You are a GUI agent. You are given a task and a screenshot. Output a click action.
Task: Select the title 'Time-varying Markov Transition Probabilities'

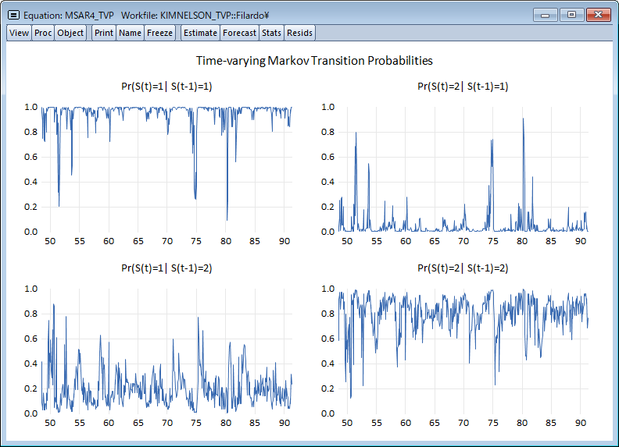coord(314,61)
